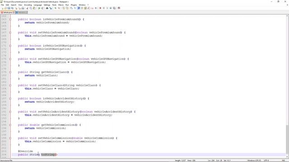Undo last edit with the Undo icon
Image resolution: width=289 pixels, height=162 pixels.
(x=39, y=8)
